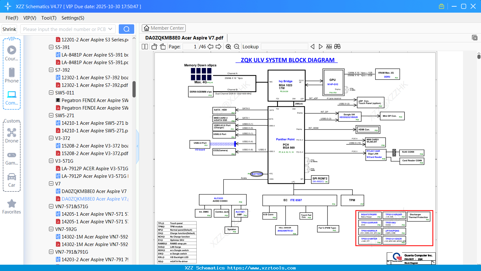The width and height of the screenshot is (481, 271).
Task: Click the XZZ app logo icon
Action: click(8, 6)
